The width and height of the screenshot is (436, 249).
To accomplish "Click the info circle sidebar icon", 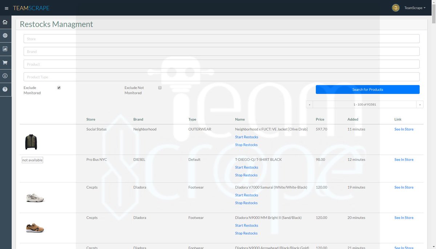I will (x=5, y=76).
